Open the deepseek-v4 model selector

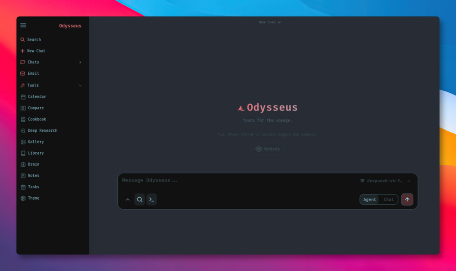click(x=385, y=181)
